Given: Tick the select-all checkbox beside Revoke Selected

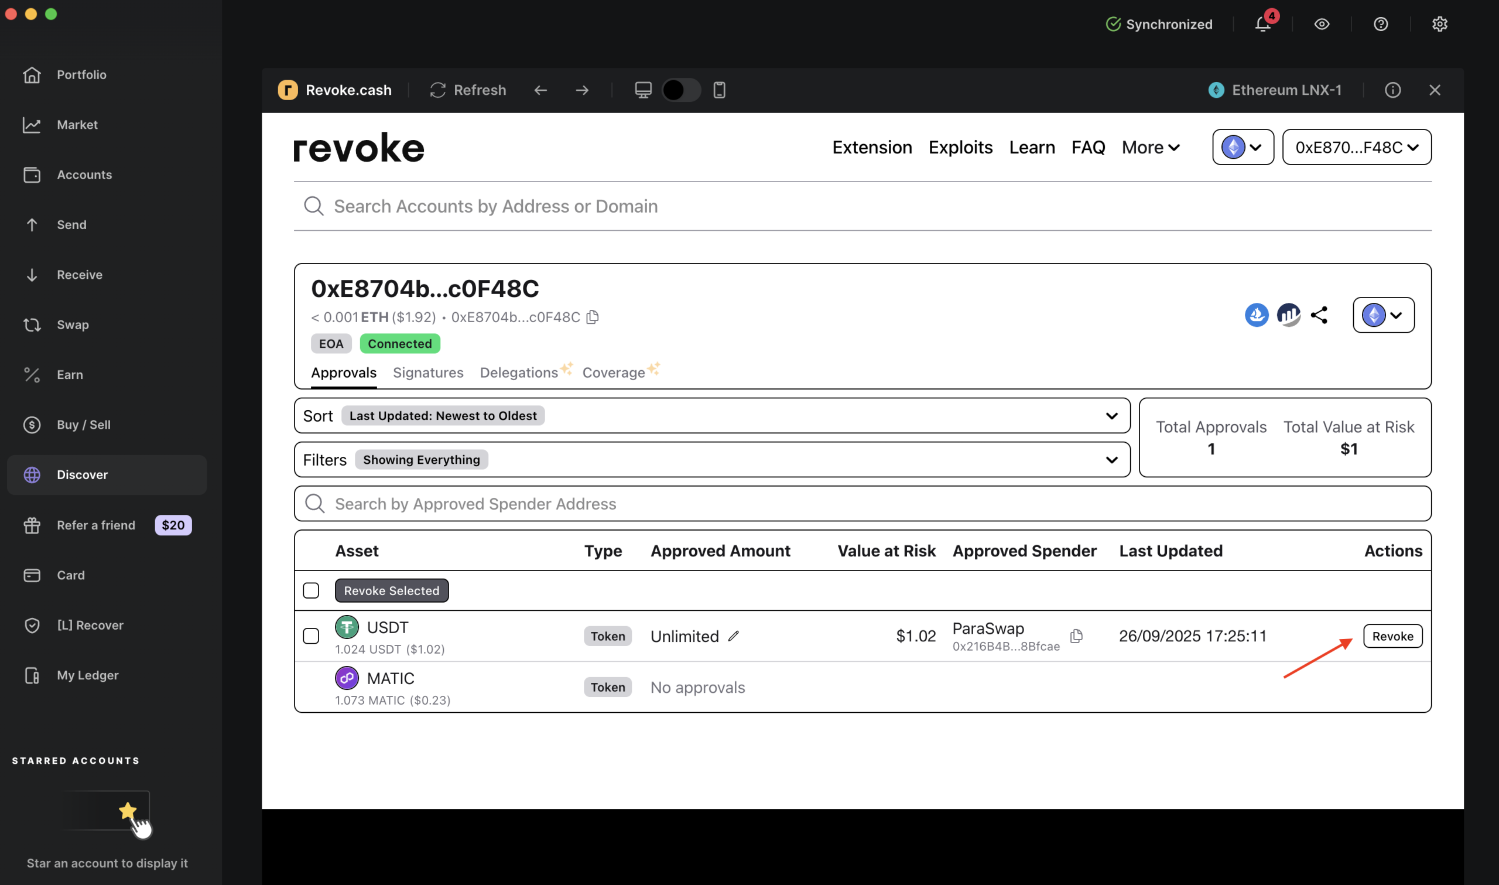Looking at the screenshot, I should (311, 590).
